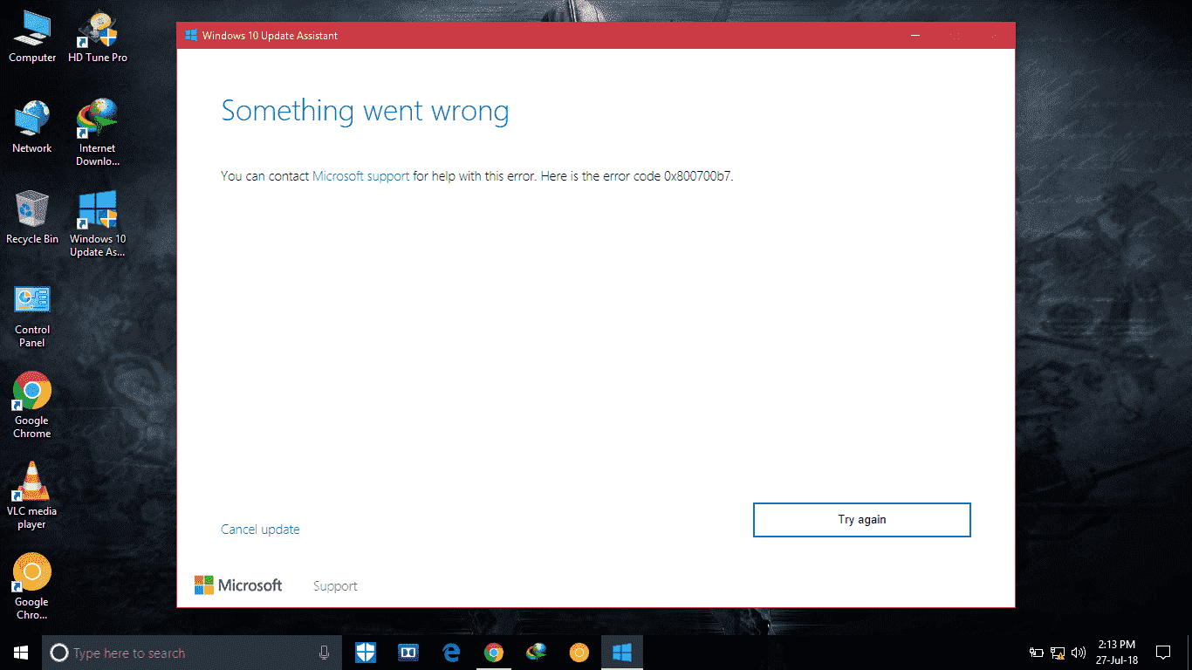Open the Windows Start menu

coord(21,653)
